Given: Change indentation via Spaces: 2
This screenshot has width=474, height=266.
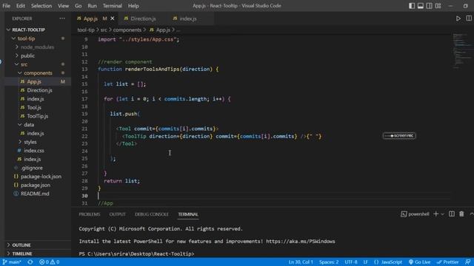Looking at the screenshot, I should point(329,262).
